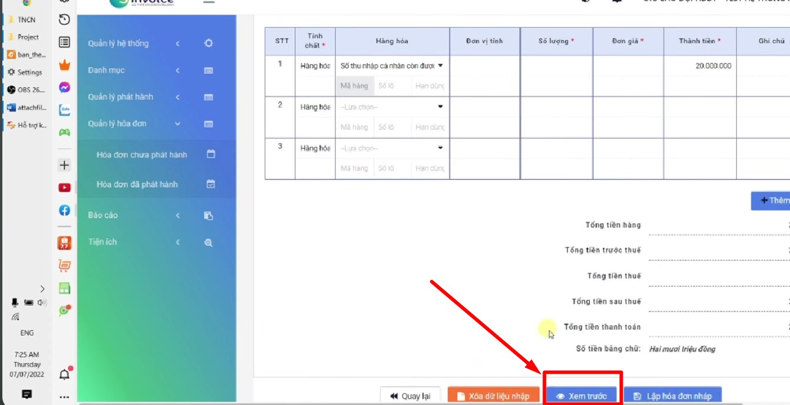The height and width of the screenshot is (405, 790).
Task: Open Hàng hóa dropdown in row 2
Action: (x=392, y=107)
